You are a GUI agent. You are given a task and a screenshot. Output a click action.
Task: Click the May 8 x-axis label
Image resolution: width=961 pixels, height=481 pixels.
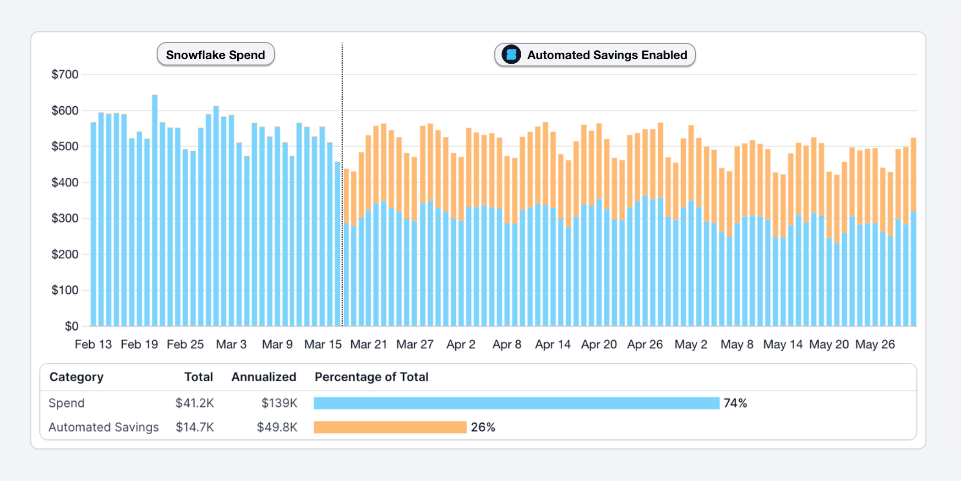coord(737,344)
